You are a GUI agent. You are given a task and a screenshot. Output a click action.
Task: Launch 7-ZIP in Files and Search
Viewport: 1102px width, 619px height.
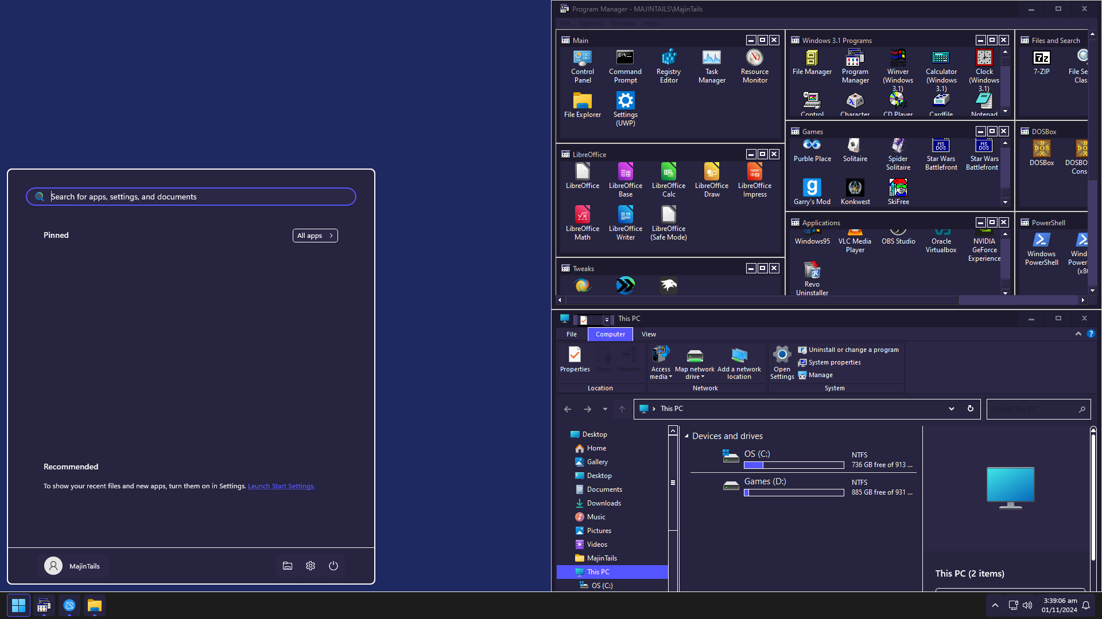tap(1041, 62)
